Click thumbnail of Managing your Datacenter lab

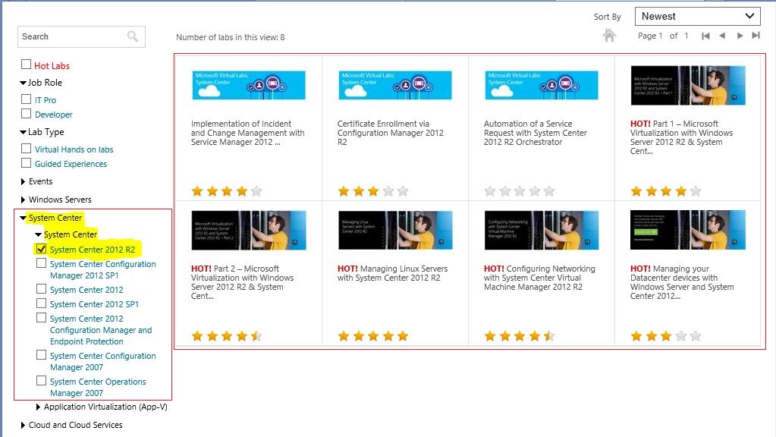point(688,230)
